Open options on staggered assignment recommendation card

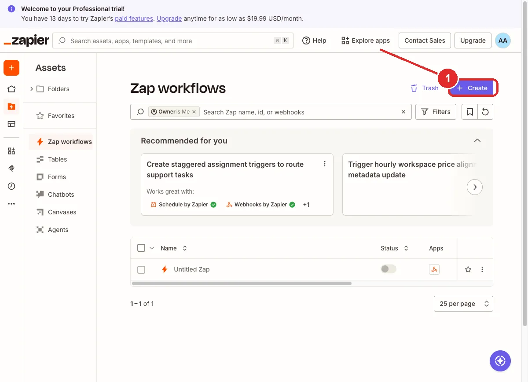click(325, 164)
